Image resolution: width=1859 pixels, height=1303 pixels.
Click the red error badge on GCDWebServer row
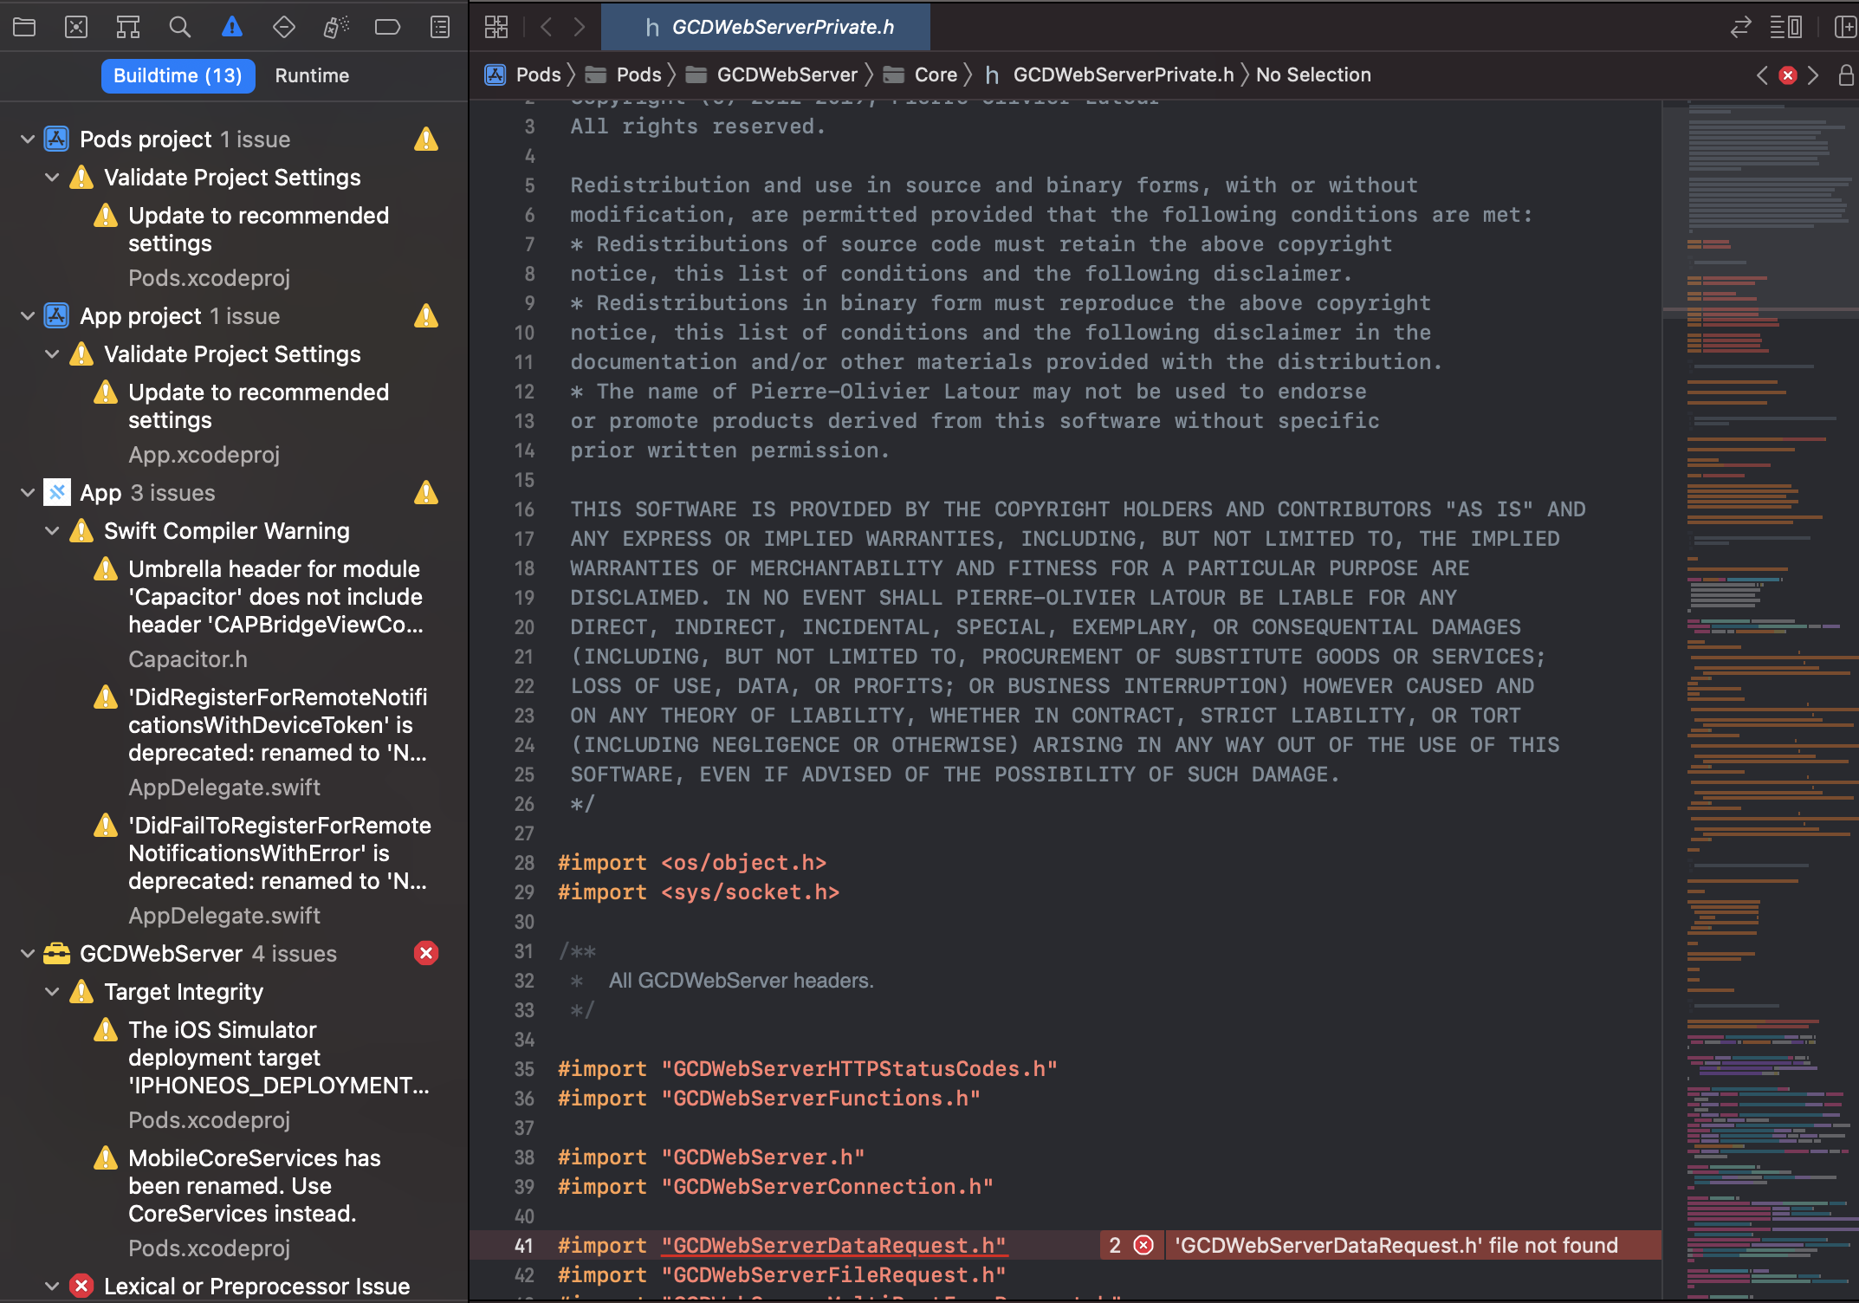(x=426, y=953)
